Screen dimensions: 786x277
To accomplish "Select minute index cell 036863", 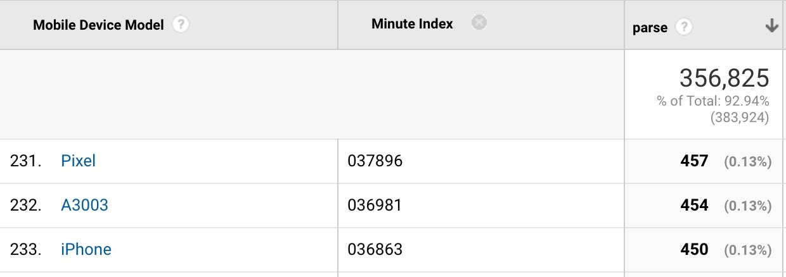I will (x=375, y=249).
